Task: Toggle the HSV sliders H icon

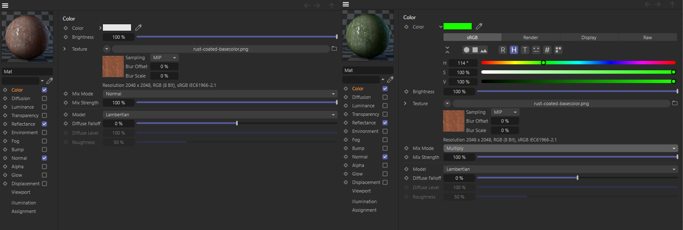Action: tap(514, 50)
